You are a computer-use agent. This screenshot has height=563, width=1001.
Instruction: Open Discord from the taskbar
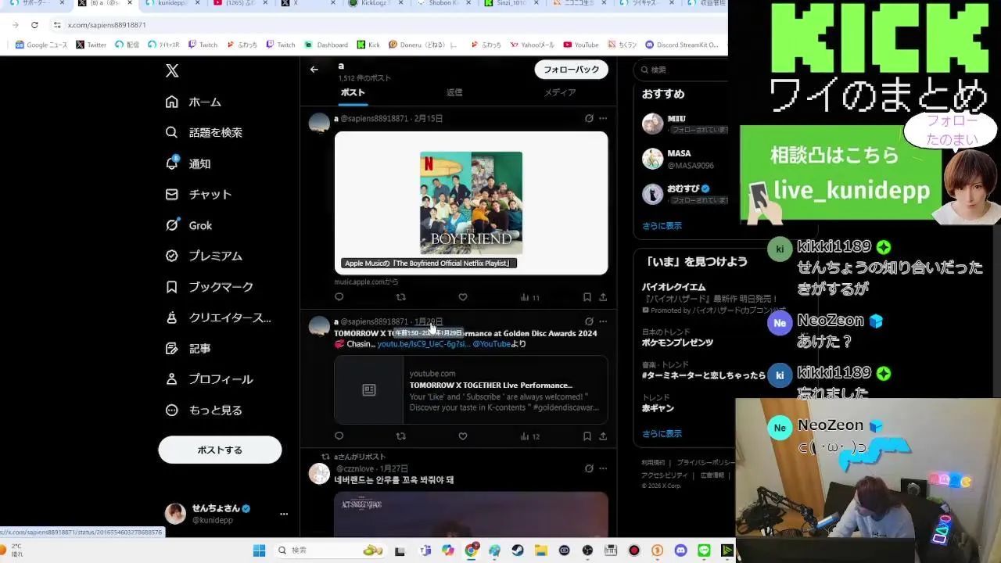680,550
